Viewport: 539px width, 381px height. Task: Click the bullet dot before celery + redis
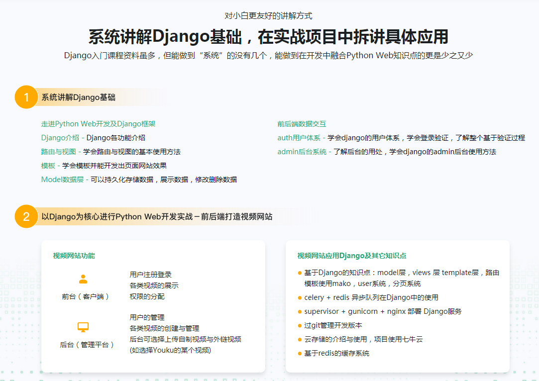[x=300, y=297]
